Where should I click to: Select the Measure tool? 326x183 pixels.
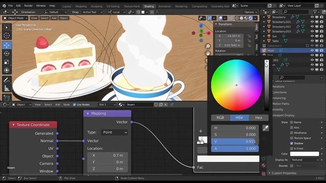7,88
